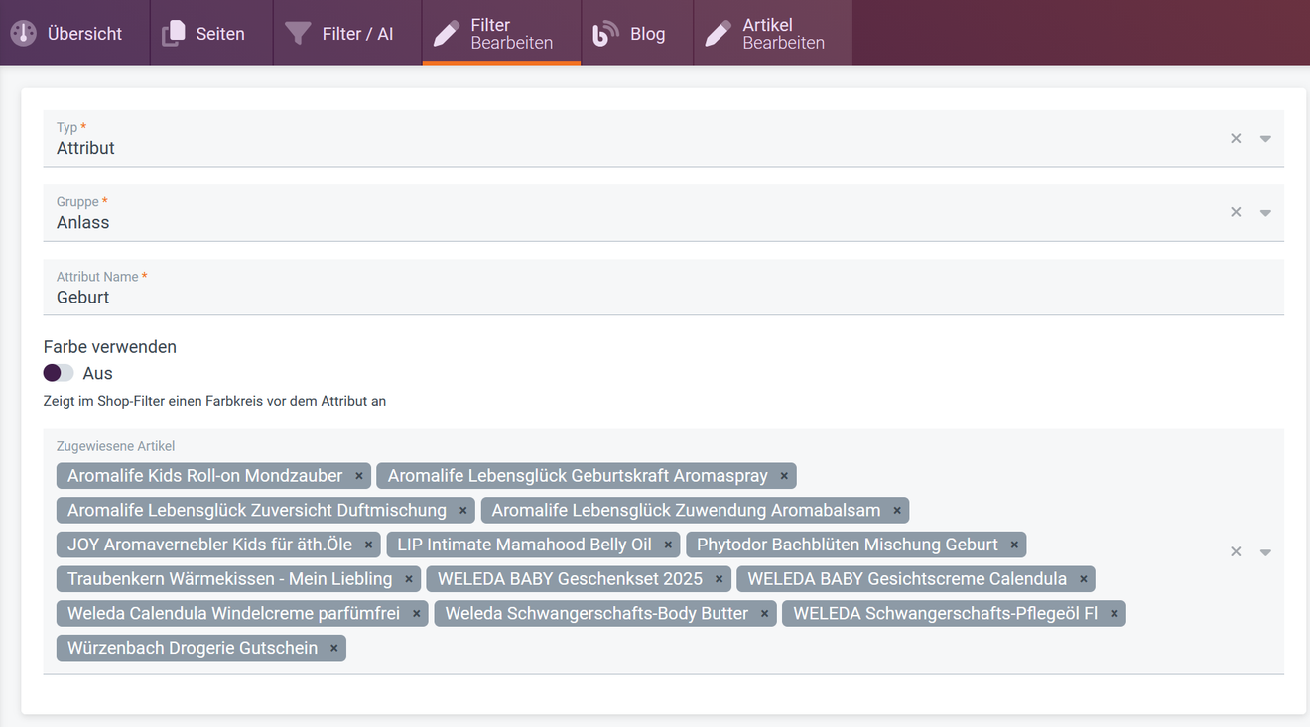Expand the Typ dropdown
This screenshot has width=1310, height=727.
(x=1265, y=139)
